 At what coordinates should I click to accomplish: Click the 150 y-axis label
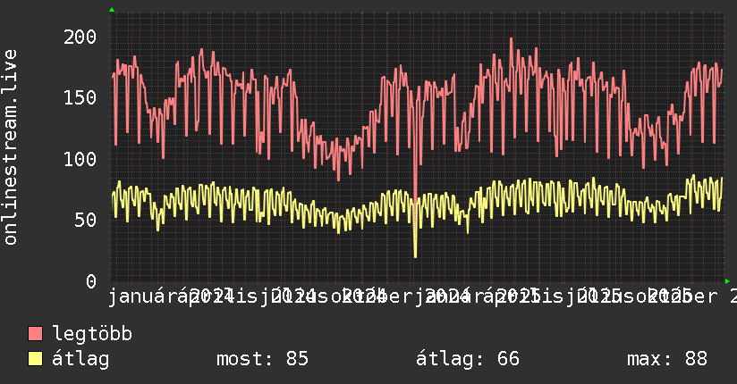(x=80, y=97)
